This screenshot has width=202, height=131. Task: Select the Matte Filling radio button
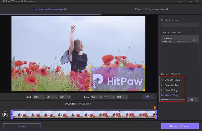(162, 95)
